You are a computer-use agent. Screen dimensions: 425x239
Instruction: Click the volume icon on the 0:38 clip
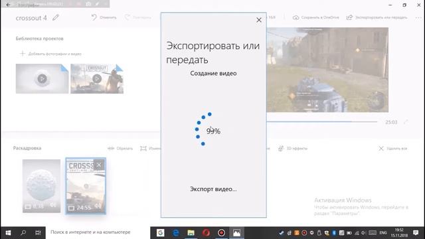coord(53,205)
